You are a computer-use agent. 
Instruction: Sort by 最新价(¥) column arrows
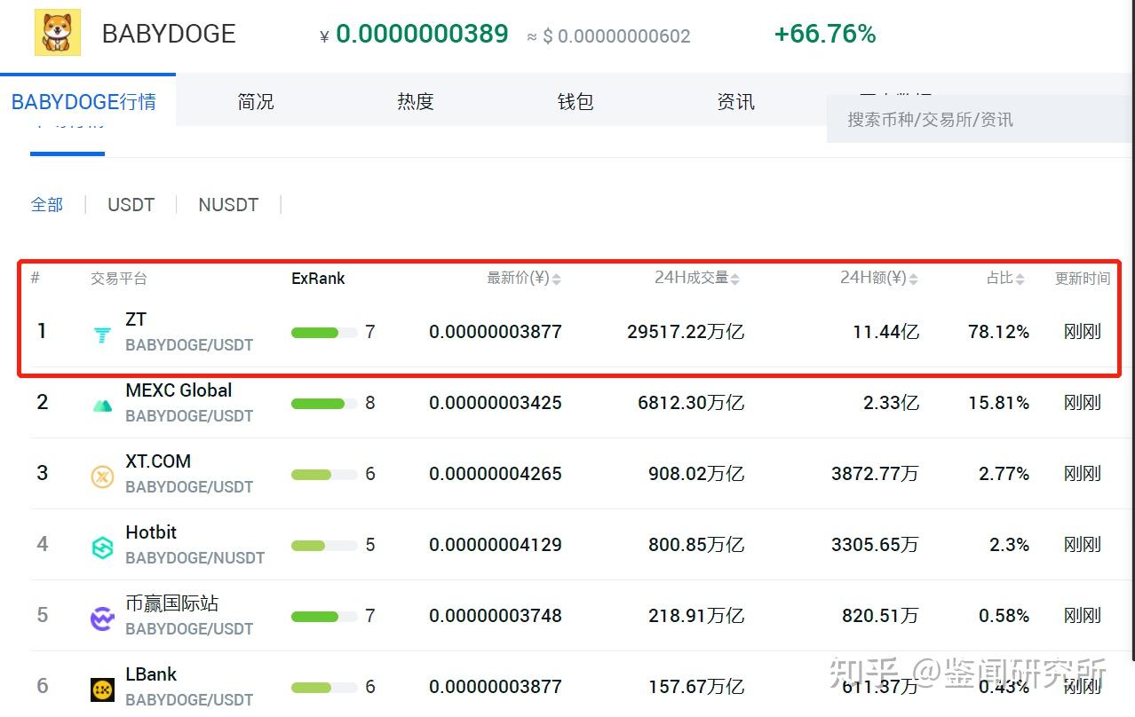click(x=557, y=279)
